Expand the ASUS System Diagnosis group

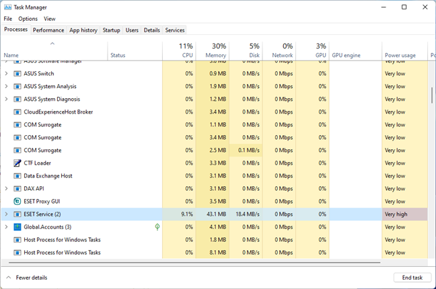(x=6, y=99)
